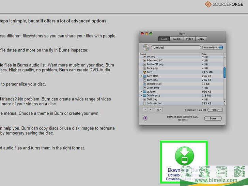
Task: Sort by the Size column header
Action: point(212,54)
